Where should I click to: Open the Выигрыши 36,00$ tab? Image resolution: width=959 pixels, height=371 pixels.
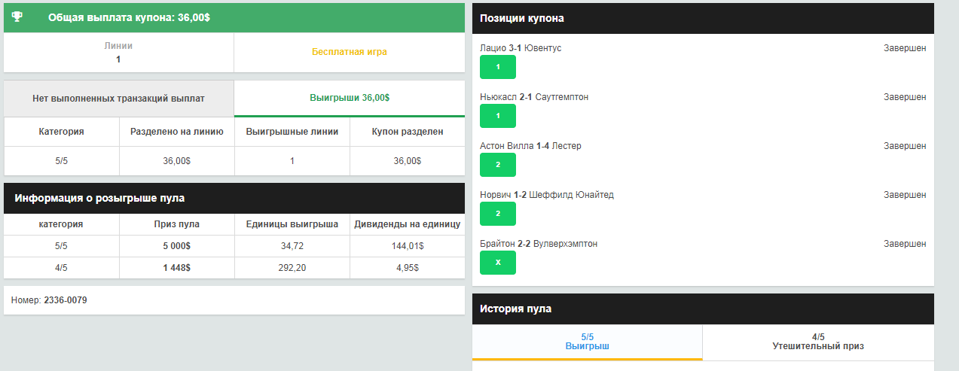pos(350,98)
